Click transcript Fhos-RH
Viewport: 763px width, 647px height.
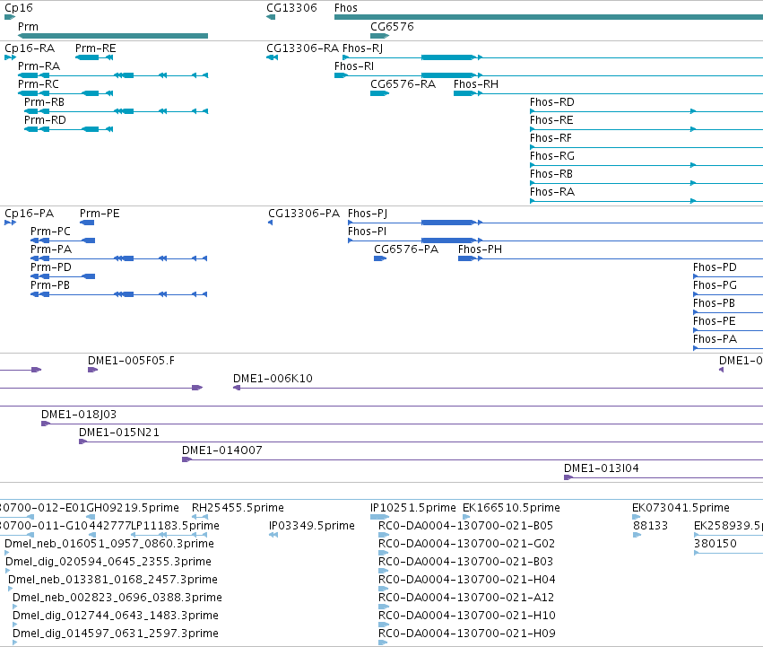point(608,93)
